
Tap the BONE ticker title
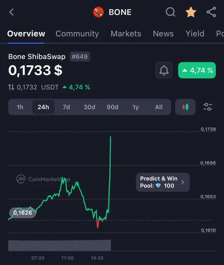(120, 12)
